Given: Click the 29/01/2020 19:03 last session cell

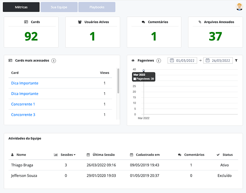Looking at the screenshot, I should 101,176.
